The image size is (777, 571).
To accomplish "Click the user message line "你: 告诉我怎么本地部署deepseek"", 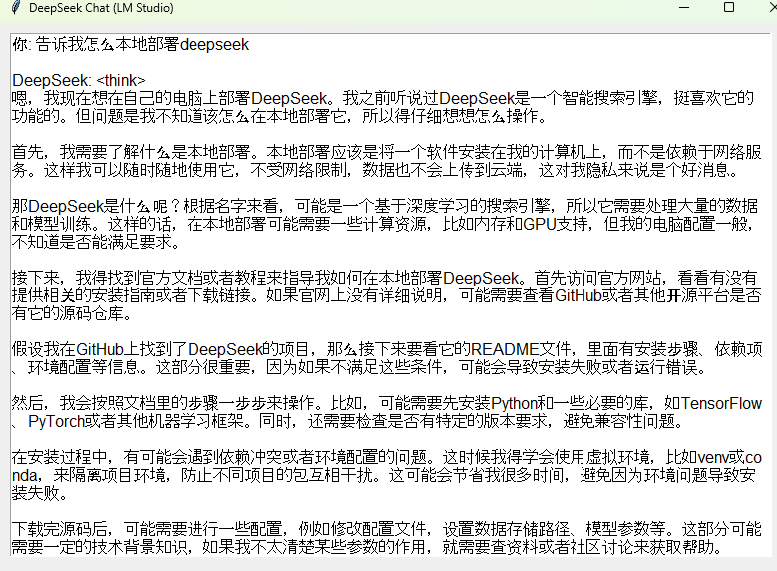I will [x=131, y=45].
